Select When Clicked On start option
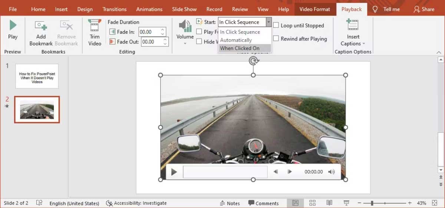 point(240,48)
